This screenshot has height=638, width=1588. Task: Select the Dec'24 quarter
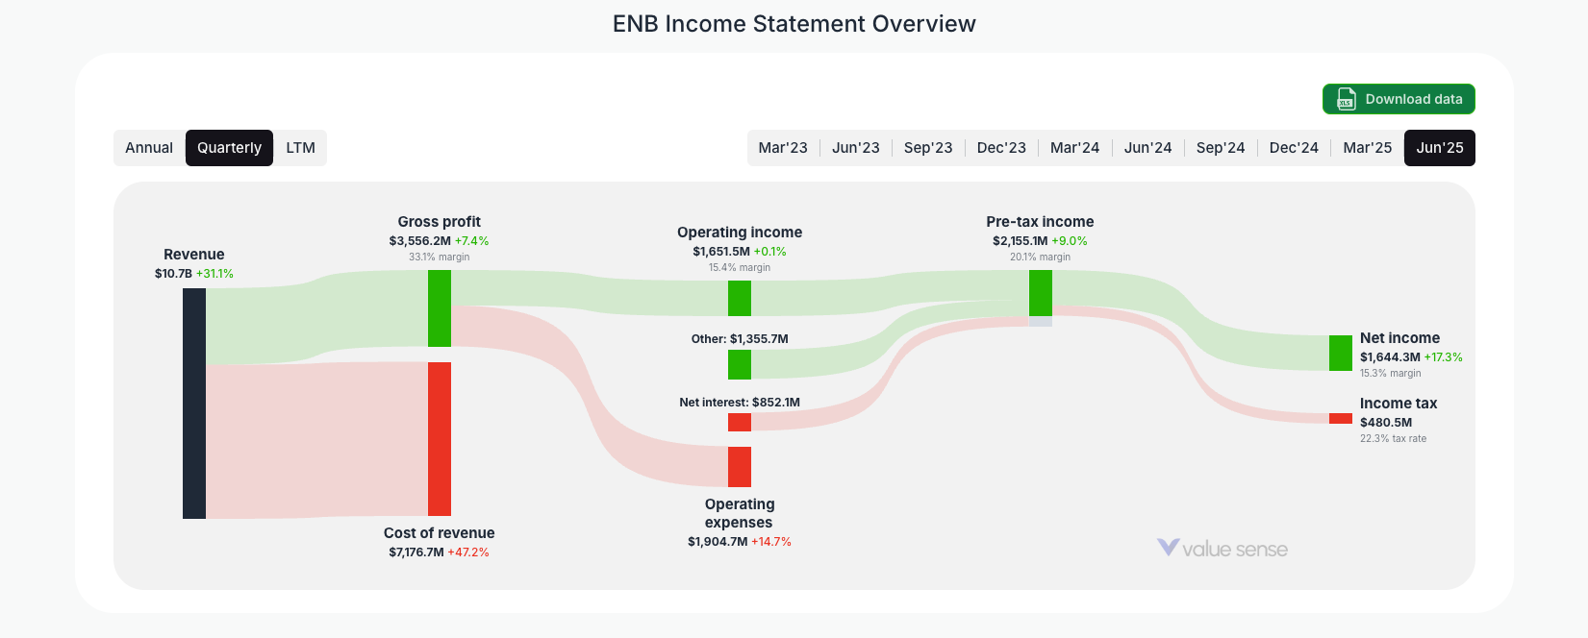click(1294, 148)
